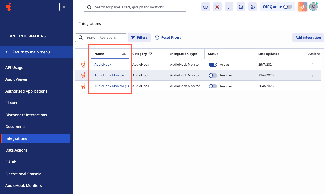The width and height of the screenshot is (325, 194).
Task: Enable the AudioHook Monitor row status switch
Action: click(213, 75)
